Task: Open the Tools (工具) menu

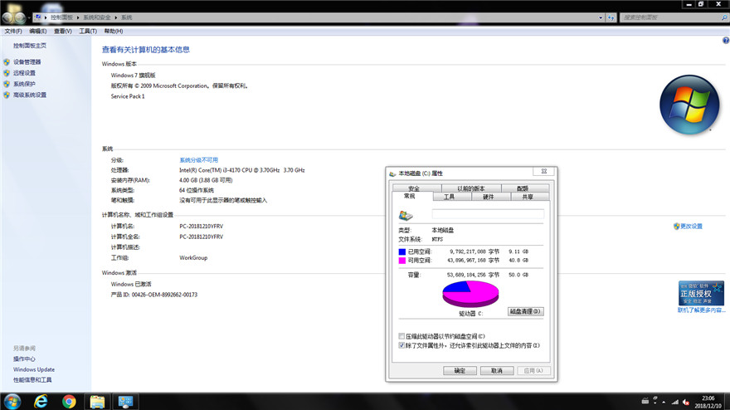Action: coord(88,32)
